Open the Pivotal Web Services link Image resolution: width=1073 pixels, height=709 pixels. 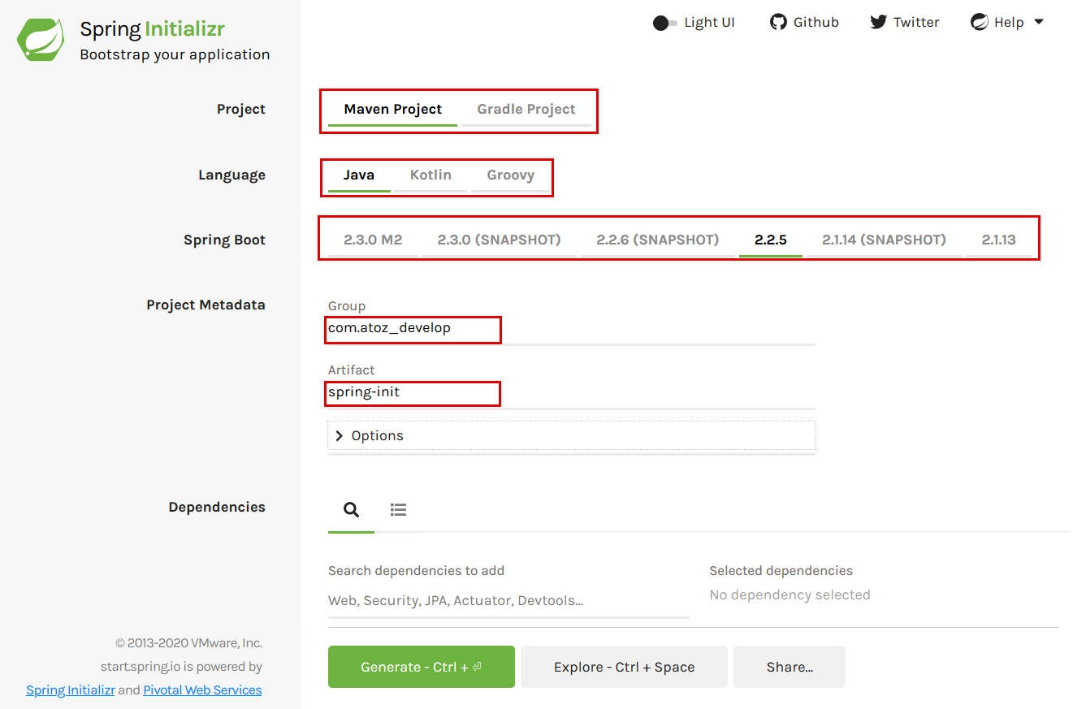(202, 690)
